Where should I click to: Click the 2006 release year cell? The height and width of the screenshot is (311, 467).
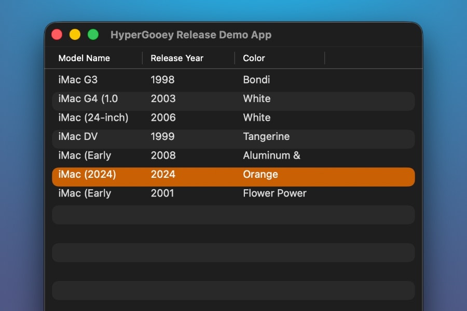163,118
